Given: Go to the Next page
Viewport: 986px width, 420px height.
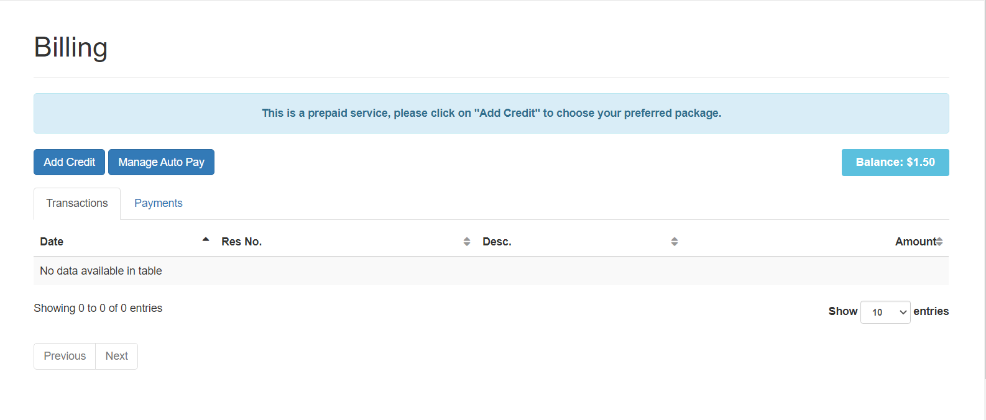Looking at the screenshot, I should tap(117, 356).
